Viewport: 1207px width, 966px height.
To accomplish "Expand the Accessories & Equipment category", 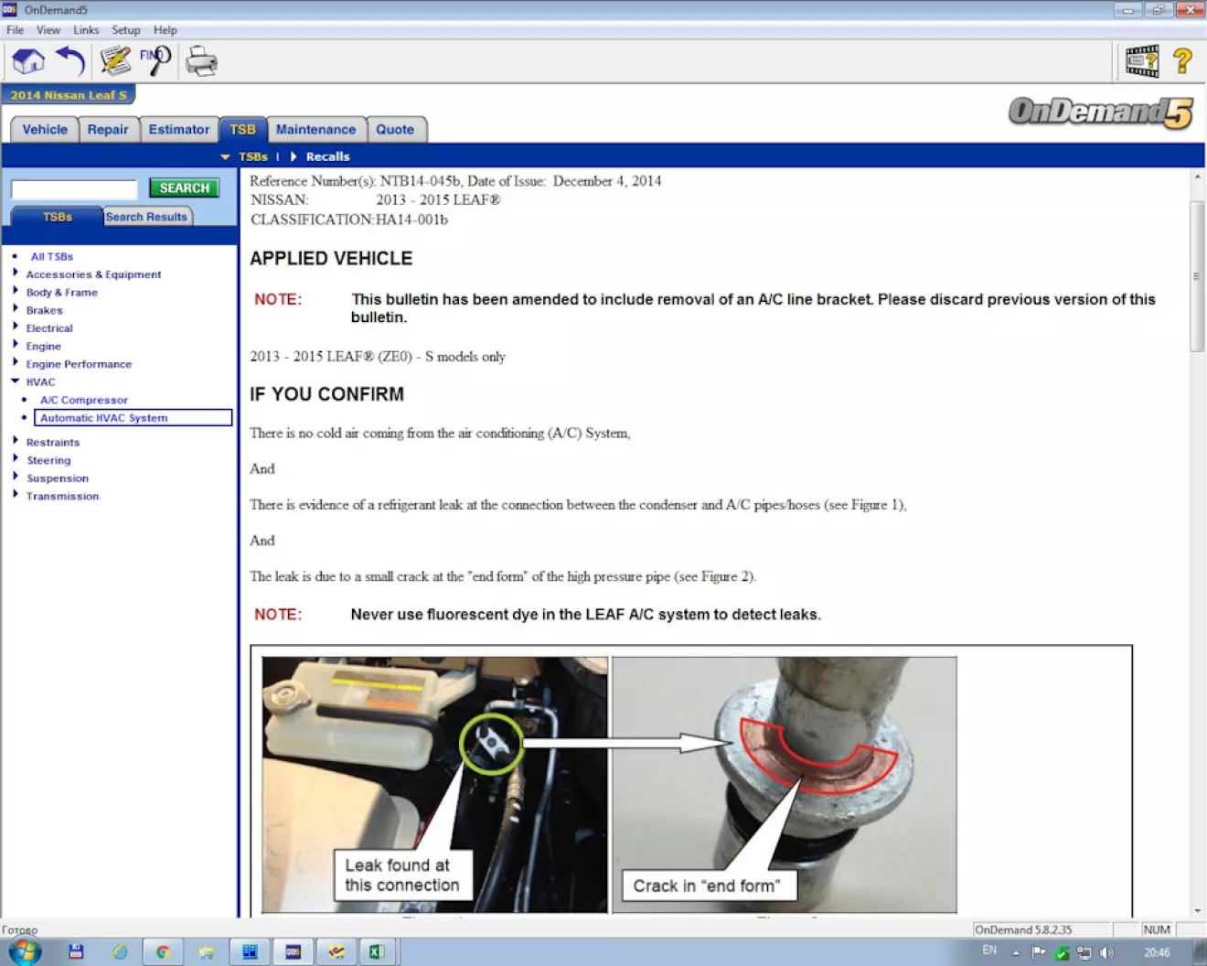I will pos(16,273).
